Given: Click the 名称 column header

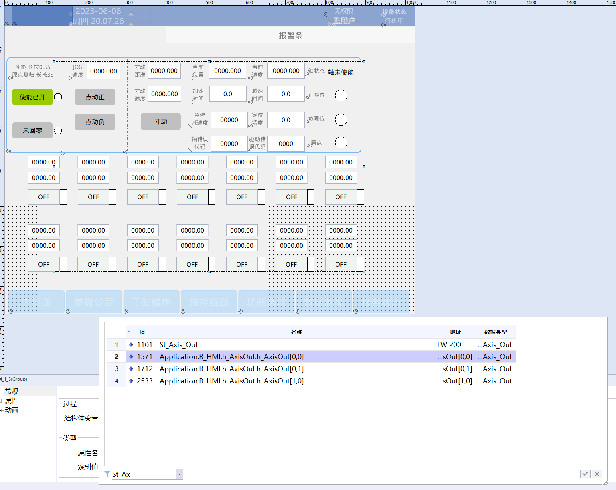Looking at the screenshot, I should click(297, 332).
